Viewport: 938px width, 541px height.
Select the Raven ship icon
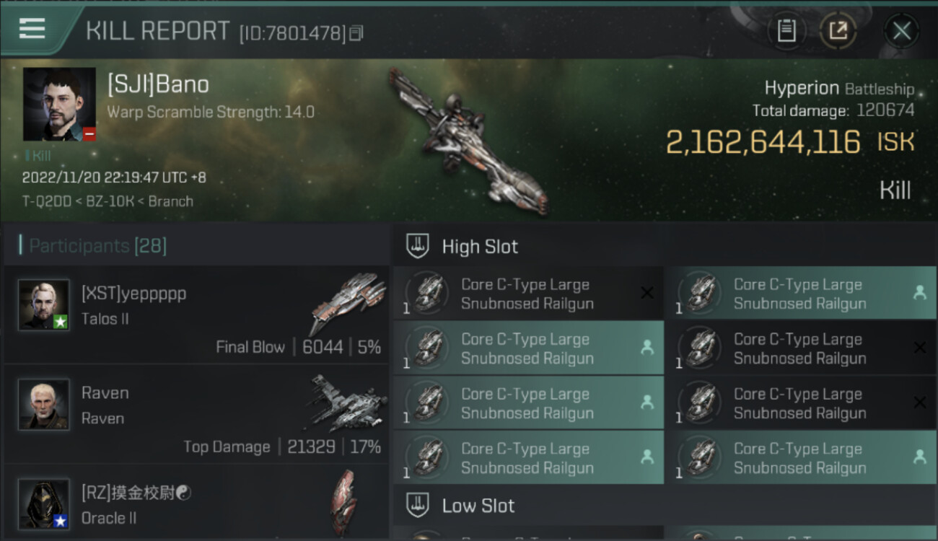tap(349, 403)
